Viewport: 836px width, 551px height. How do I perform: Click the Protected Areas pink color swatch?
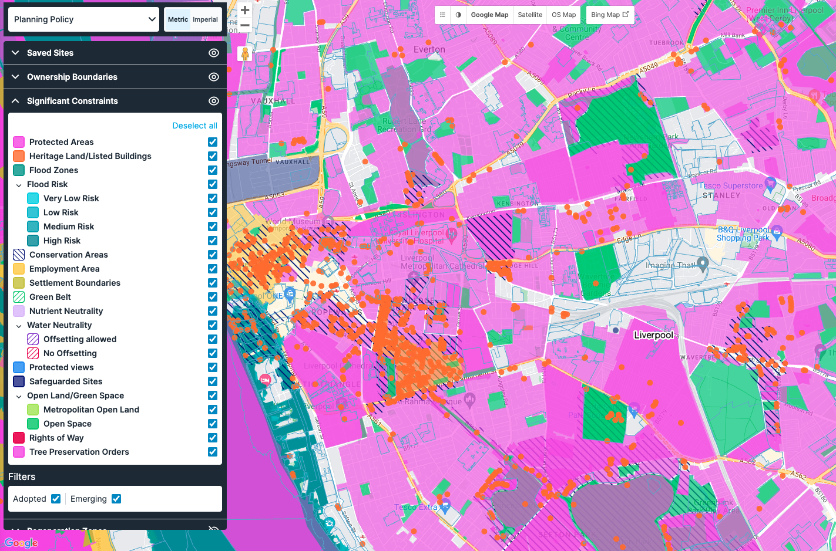pyautogui.click(x=18, y=142)
